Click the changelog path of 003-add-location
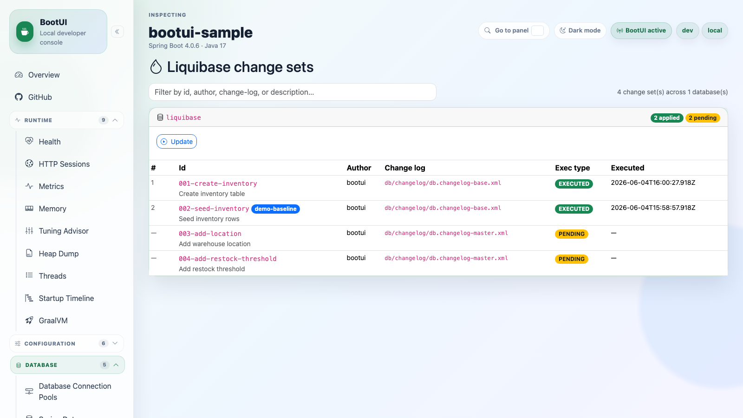The image size is (743, 418). click(x=446, y=233)
